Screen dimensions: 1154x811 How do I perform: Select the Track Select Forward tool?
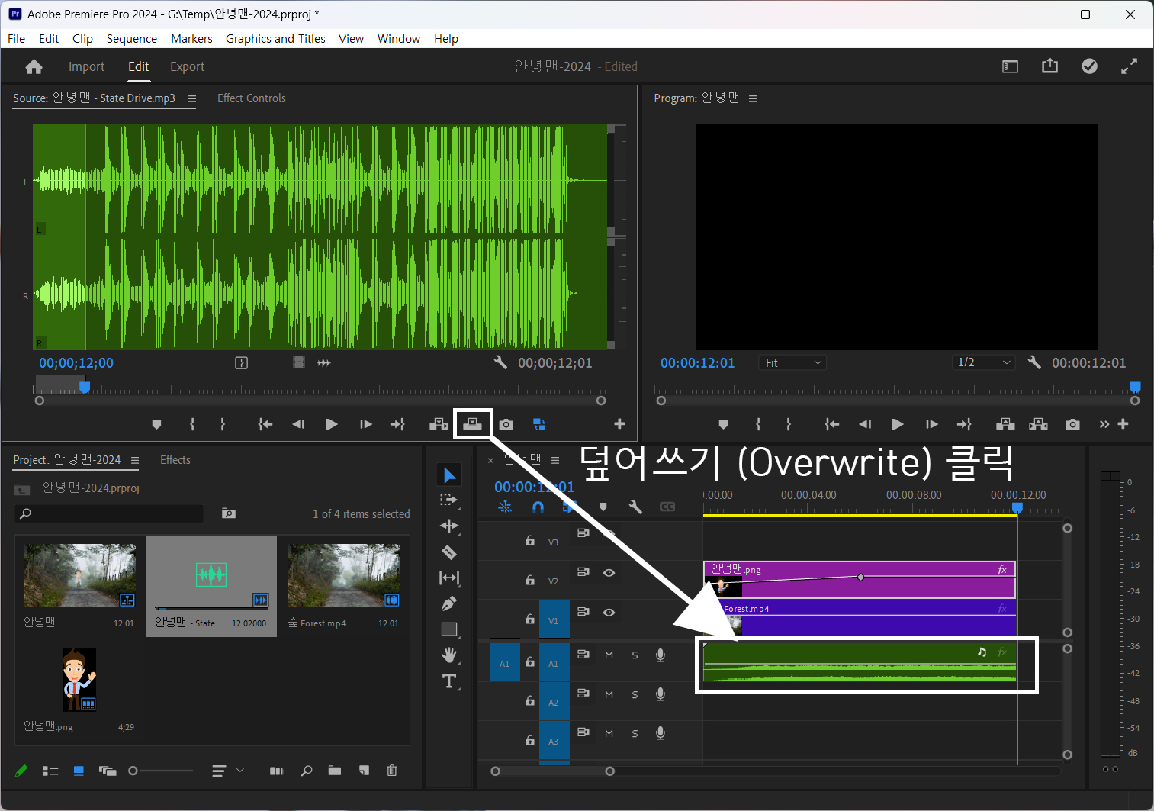[448, 500]
